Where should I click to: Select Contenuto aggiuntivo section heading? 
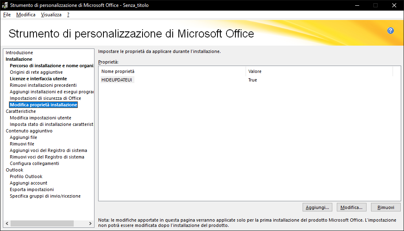(x=29, y=131)
